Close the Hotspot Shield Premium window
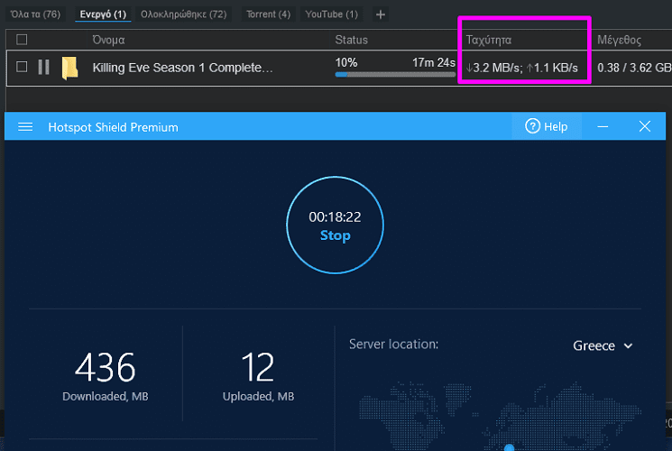This screenshot has width=672, height=451. point(645,126)
